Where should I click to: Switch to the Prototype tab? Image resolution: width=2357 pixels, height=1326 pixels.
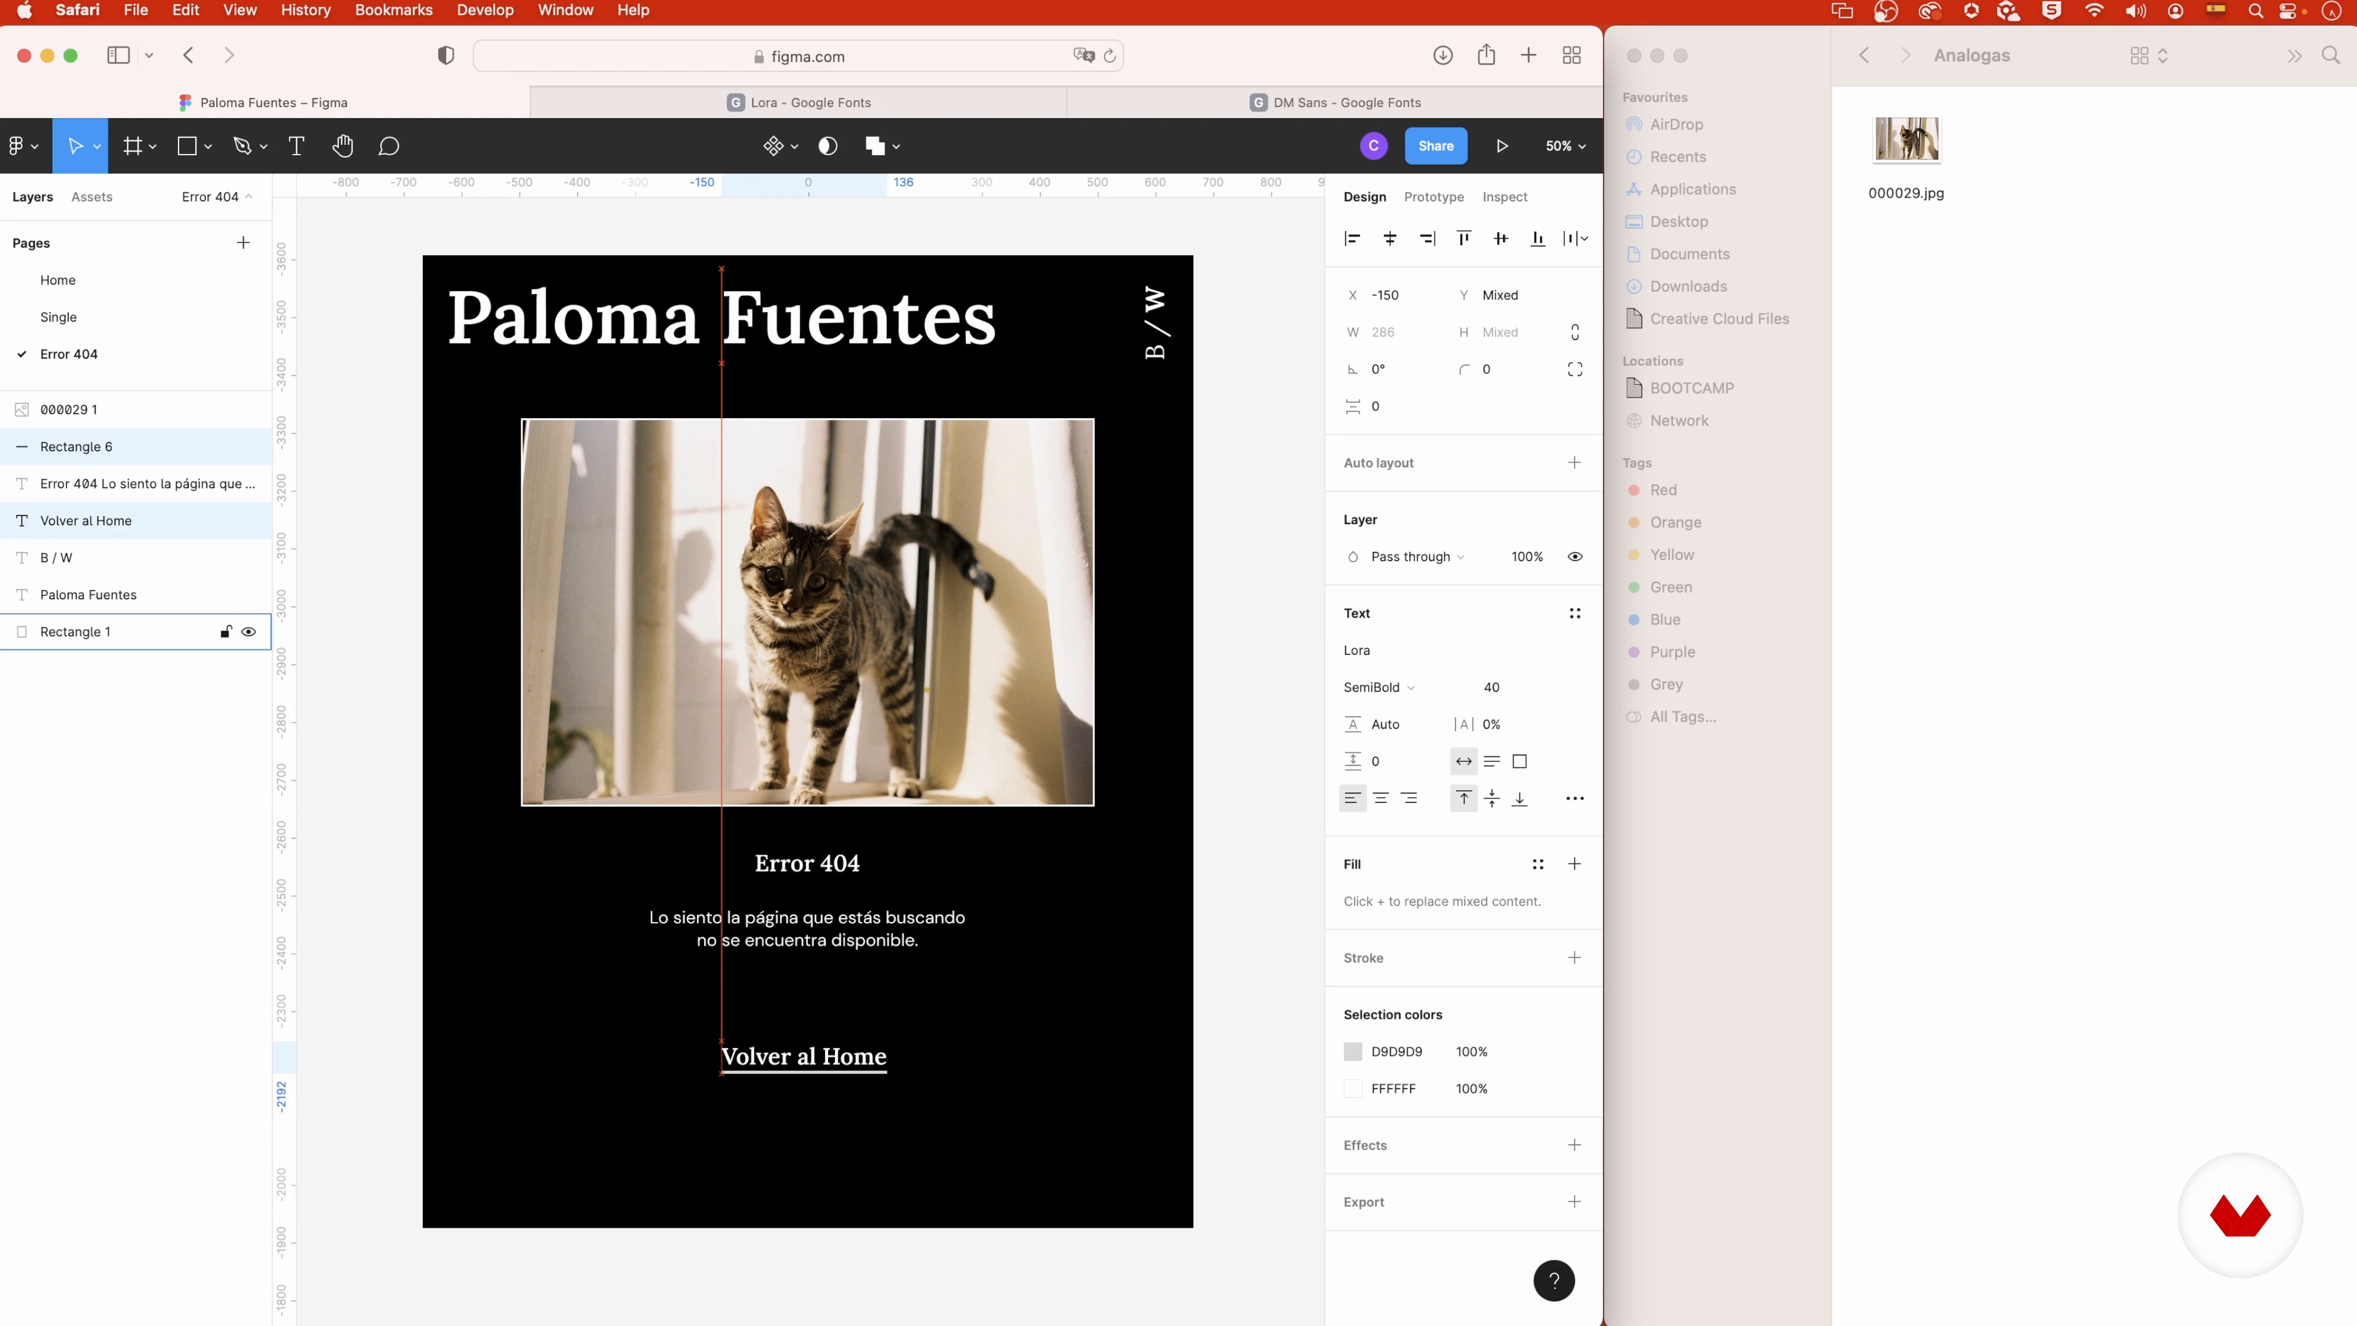pyautogui.click(x=1434, y=198)
